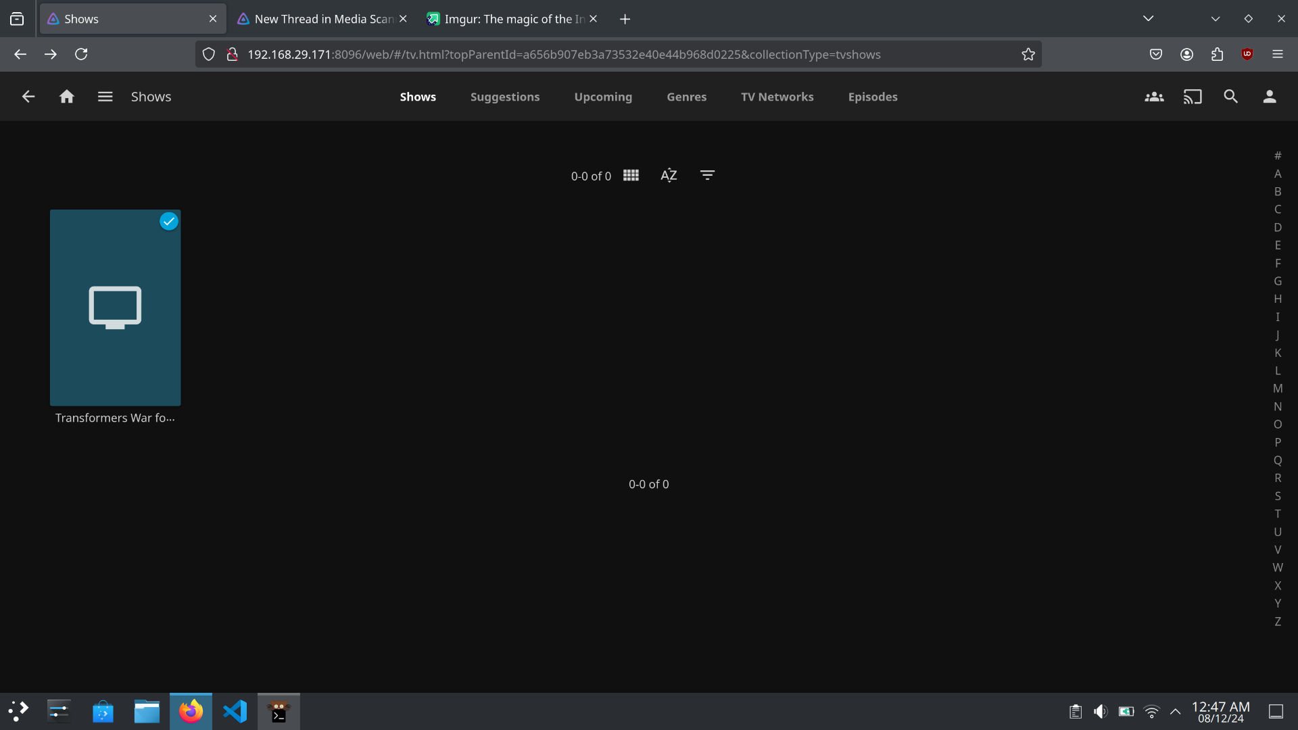1298x730 pixels.
Task: Open SyncPlay group icon
Action: click(1154, 97)
